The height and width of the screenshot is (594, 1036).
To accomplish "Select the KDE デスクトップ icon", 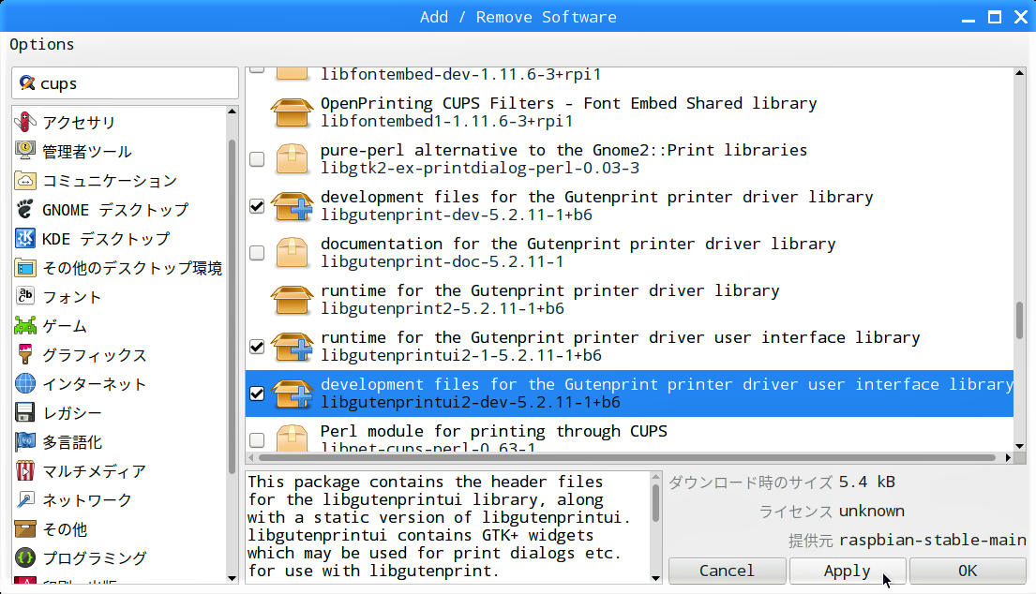I will pos(25,238).
